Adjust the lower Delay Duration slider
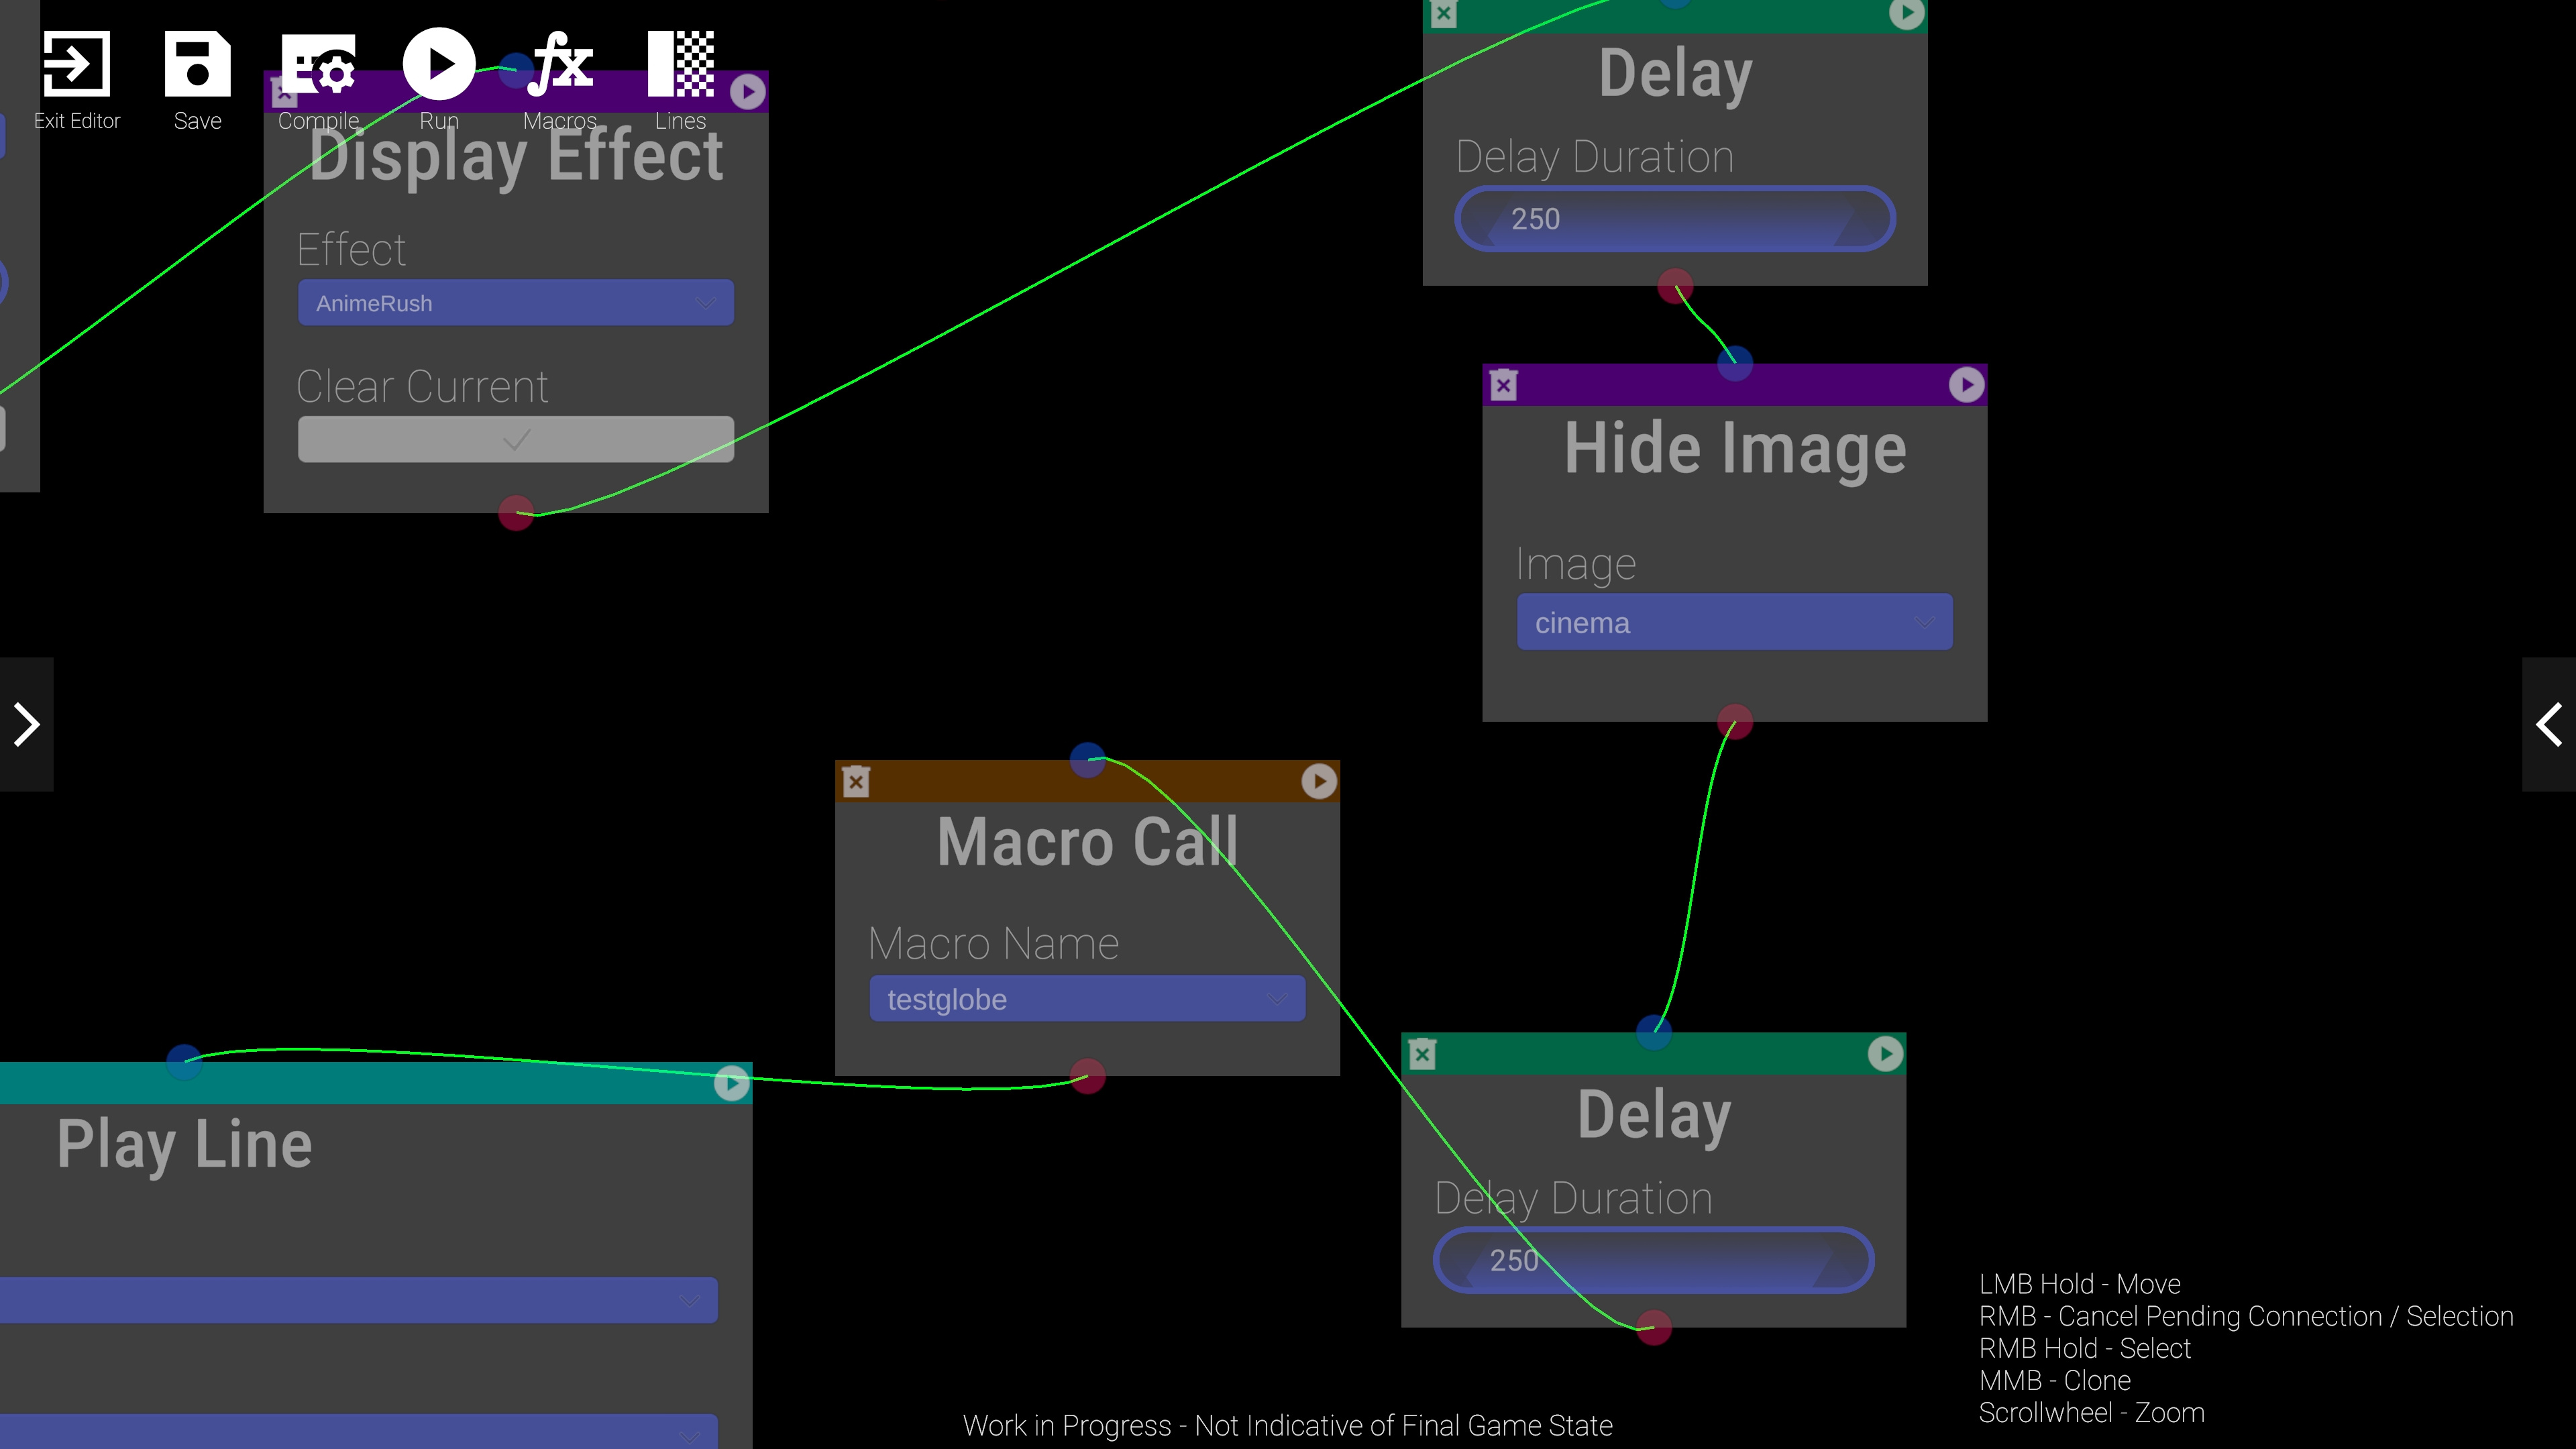 point(1653,1260)
